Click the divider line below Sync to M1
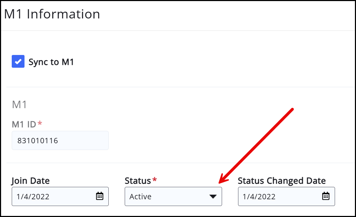 178,87
